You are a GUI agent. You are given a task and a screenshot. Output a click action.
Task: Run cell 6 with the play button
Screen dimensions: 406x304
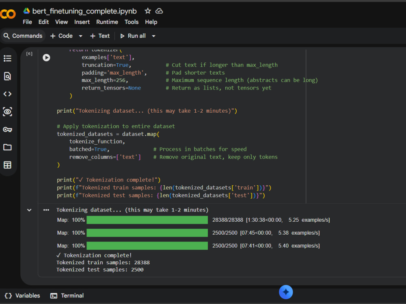tap(46, 58)
